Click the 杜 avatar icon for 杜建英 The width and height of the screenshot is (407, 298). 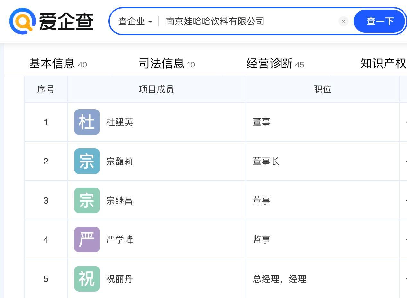pyautogui.click(x=87, y=122)
